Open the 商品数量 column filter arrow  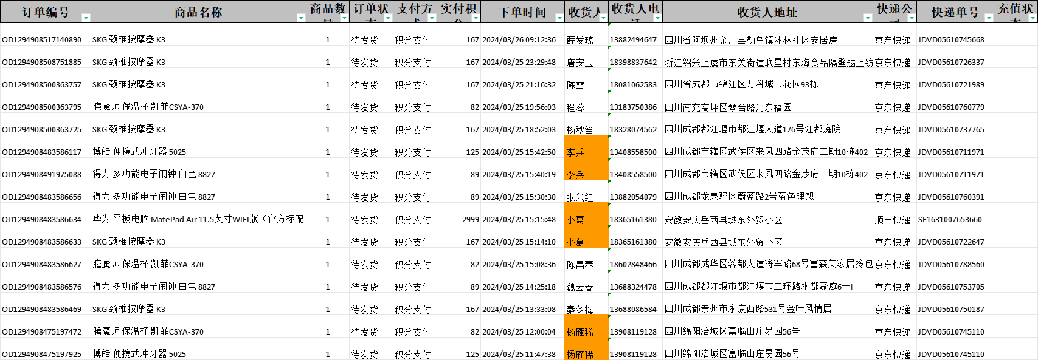pyautogui.click(x=344, y=18)
